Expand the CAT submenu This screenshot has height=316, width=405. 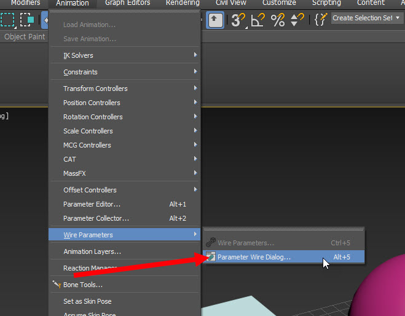(125, 159)
